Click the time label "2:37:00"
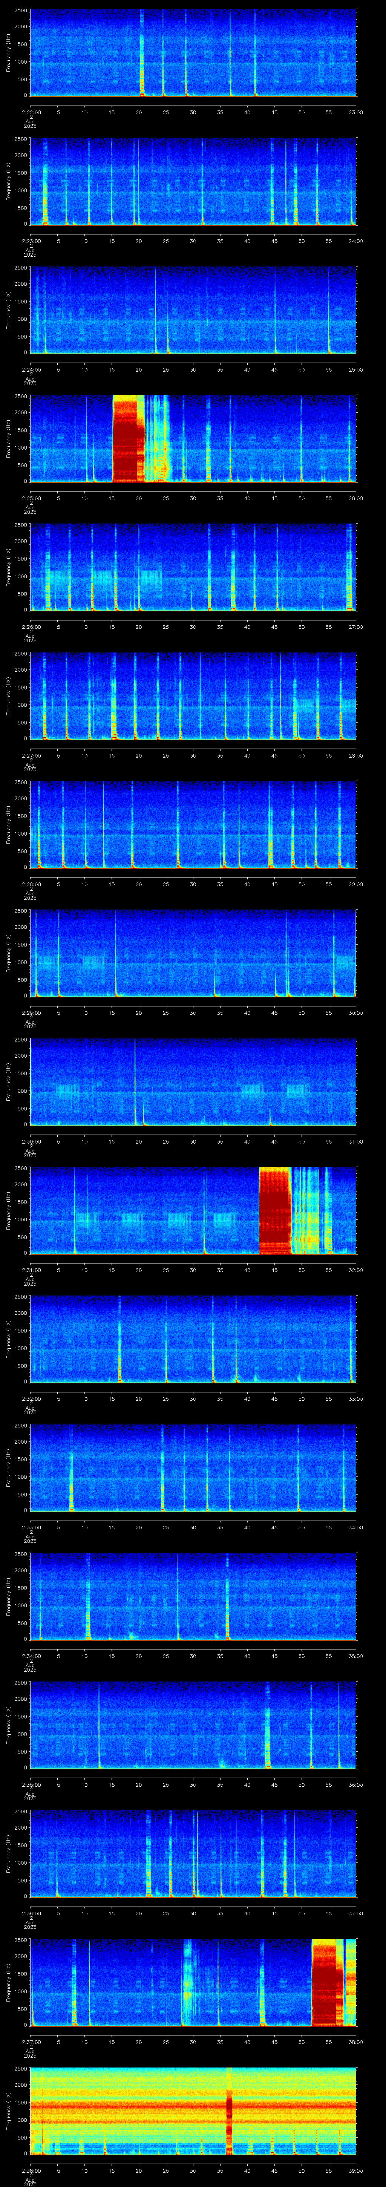The height and width of the screenshot is (2187, 386). click(x=31, y=2042)
